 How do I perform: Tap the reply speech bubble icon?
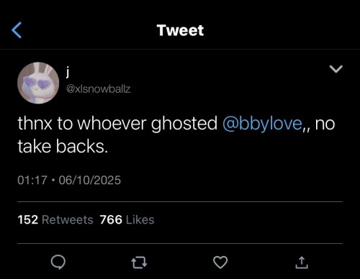58,262
